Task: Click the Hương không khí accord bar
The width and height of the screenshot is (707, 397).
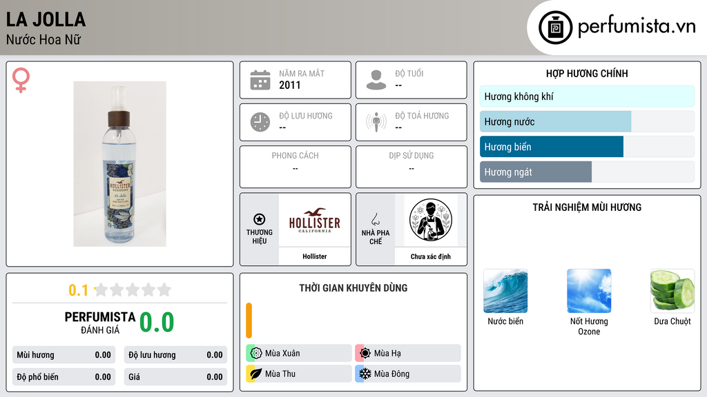Action: (587, 96)
